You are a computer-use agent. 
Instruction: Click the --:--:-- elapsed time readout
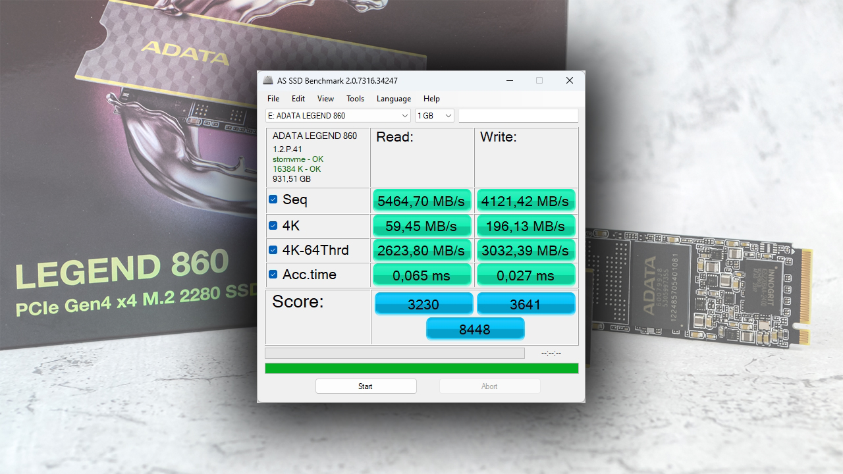pos(551,354)
